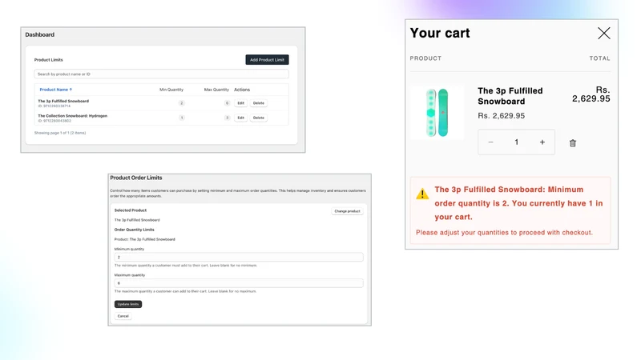641x360 pixels.
Task: Focus the Minimum quantity input field
Action: click(x=239, y=257)
